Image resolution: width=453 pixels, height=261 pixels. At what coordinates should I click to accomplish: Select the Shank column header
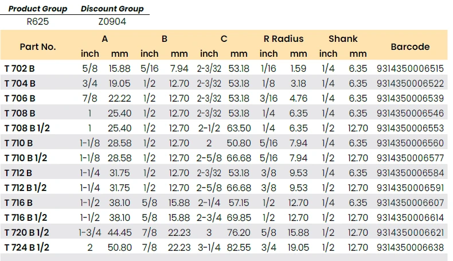343,39
